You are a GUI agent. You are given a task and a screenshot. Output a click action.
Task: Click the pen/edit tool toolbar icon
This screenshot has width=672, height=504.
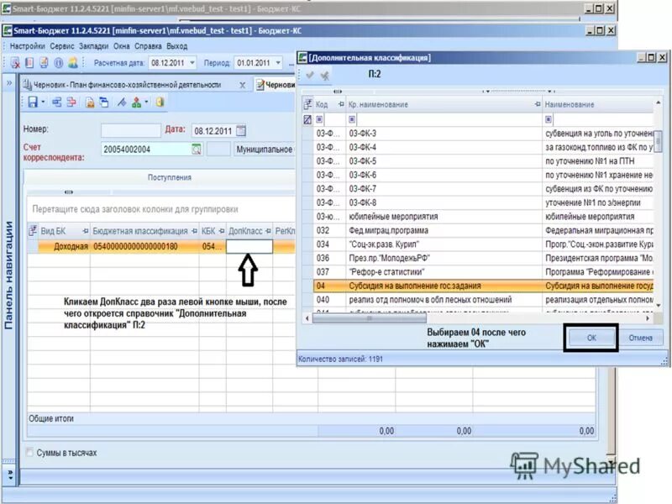[122, 102]
